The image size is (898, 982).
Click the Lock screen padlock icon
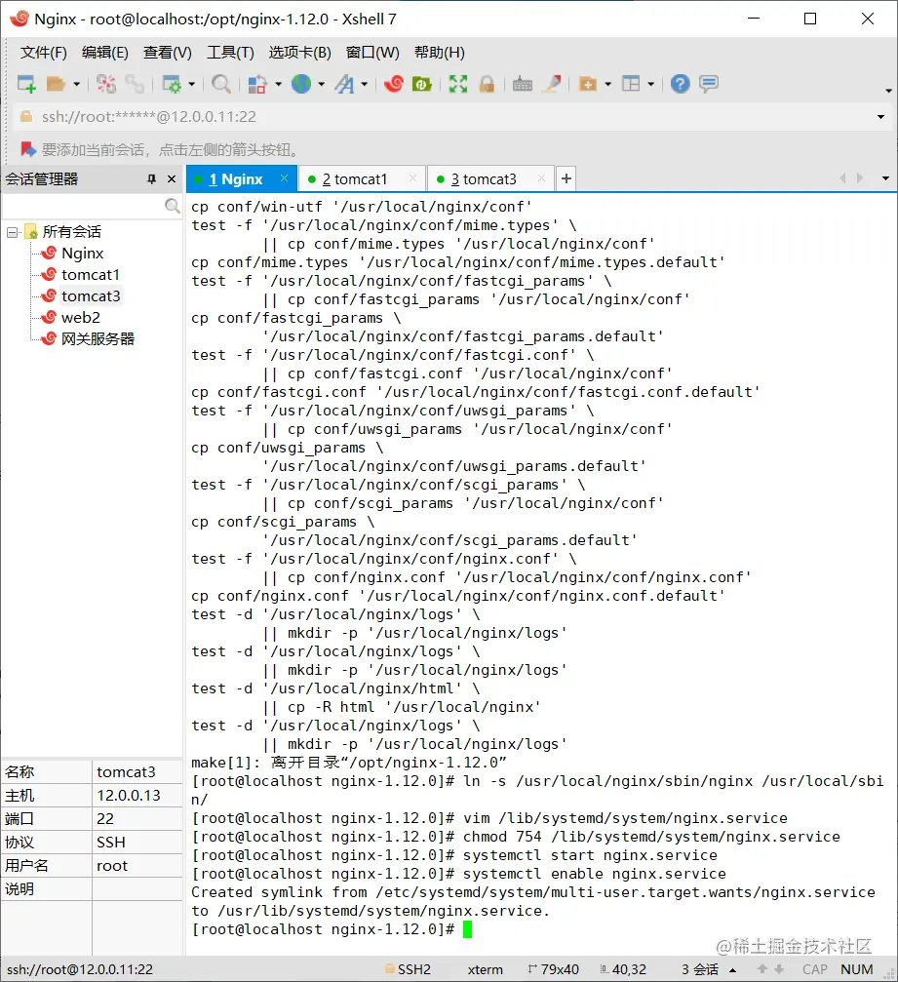tap(487, 84)
